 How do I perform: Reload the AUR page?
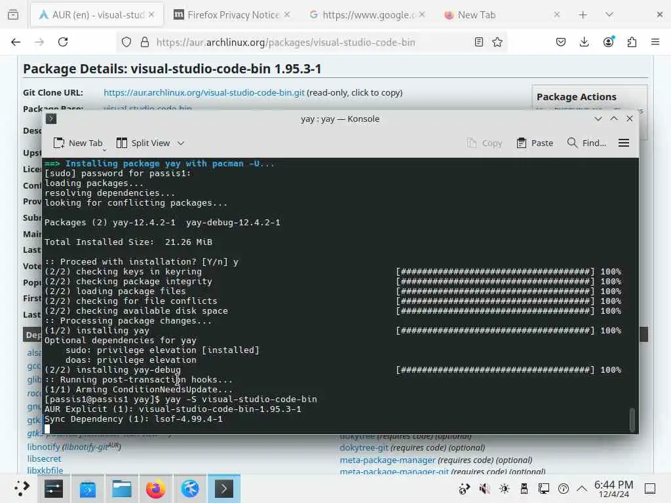click(x=63, y=42)
